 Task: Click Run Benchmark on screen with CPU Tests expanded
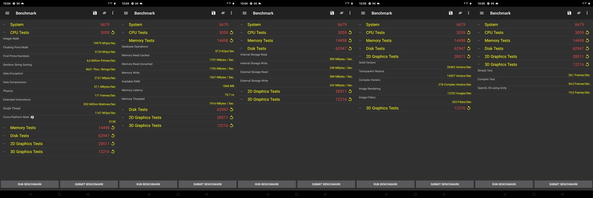coord(30,184)
